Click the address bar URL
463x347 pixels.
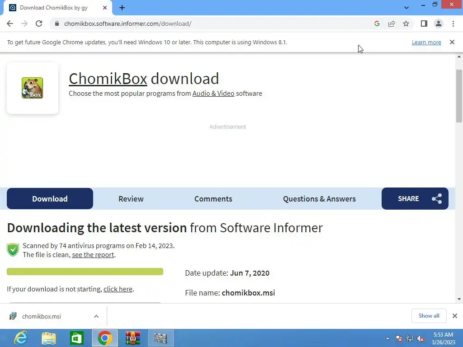point(128,23)
